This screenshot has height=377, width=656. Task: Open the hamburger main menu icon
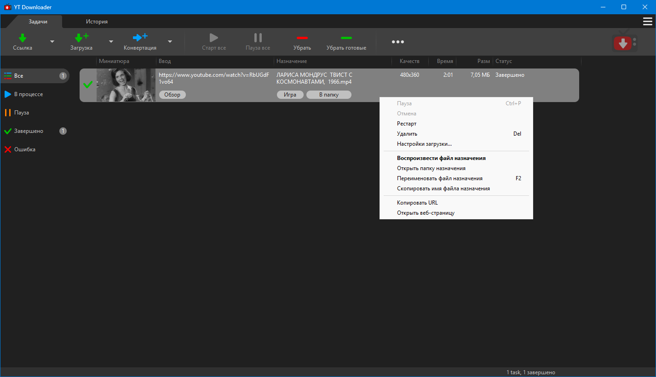[x=647, y=22]
